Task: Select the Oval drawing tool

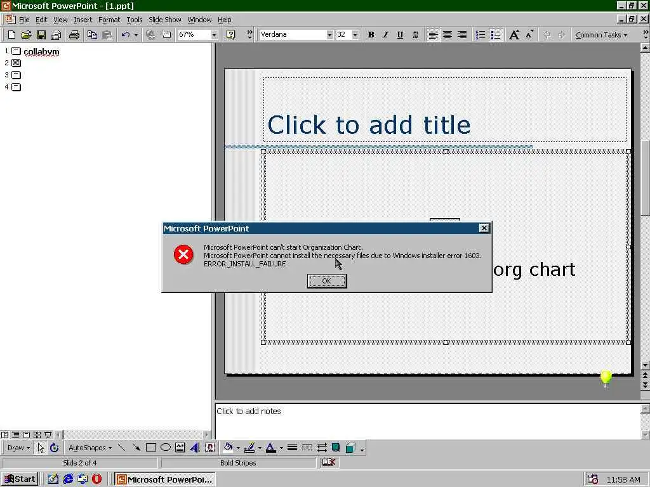Action: 166,448
